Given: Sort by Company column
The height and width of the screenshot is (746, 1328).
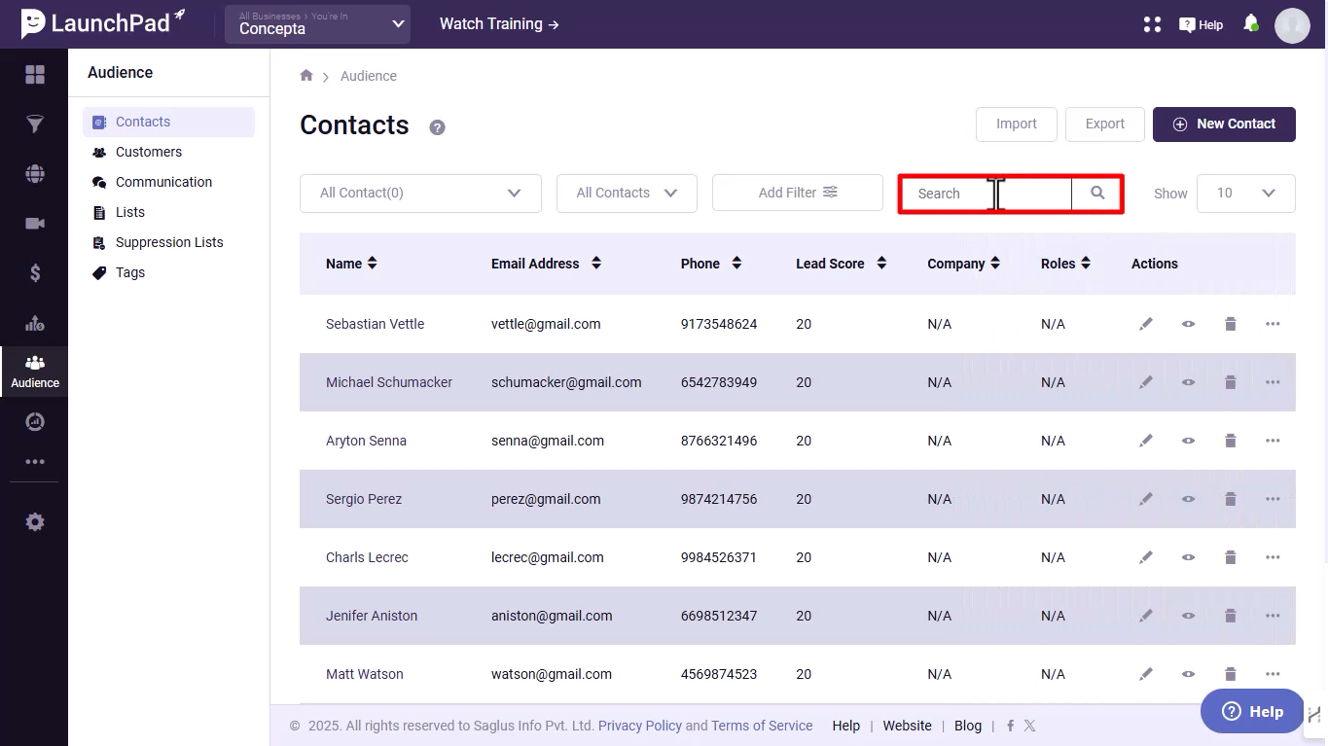Looking at the screenshot, I should 995,264.
